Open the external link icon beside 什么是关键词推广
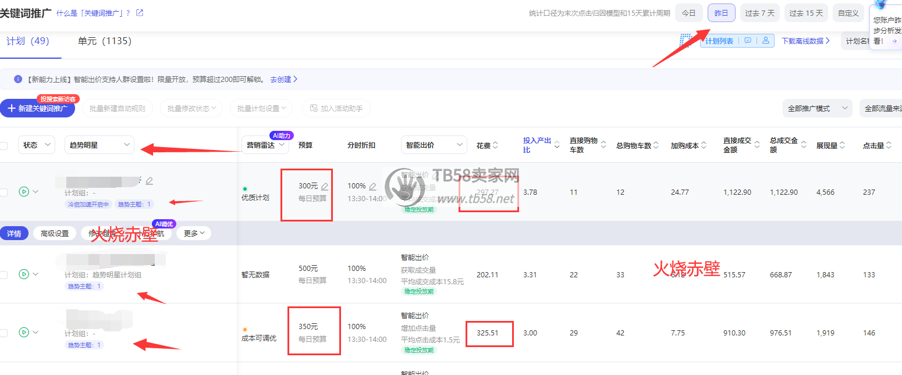The height and width of the screenshot is (375, 902). point(140,13)
